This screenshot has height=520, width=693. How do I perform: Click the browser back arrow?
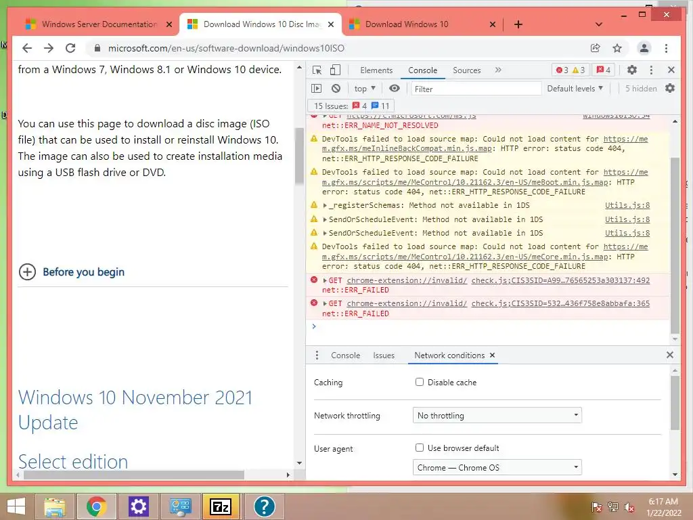coord(27,48)
